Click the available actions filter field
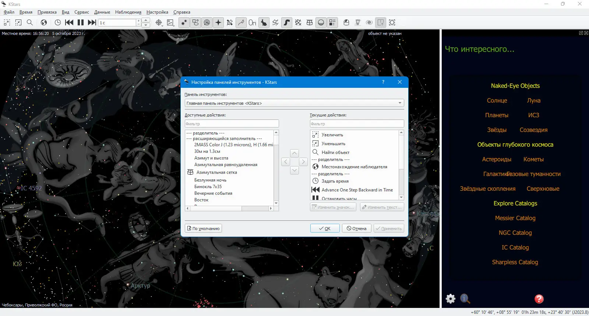The image size is (589, 316). [x=232, y=124]
